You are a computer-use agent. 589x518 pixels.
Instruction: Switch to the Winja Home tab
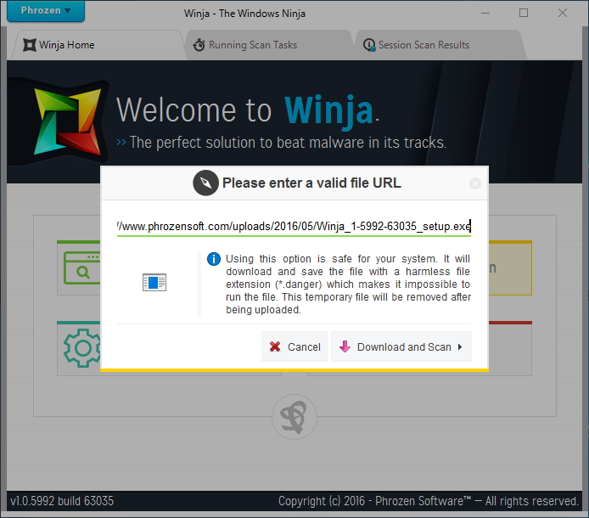click(97, 45)
